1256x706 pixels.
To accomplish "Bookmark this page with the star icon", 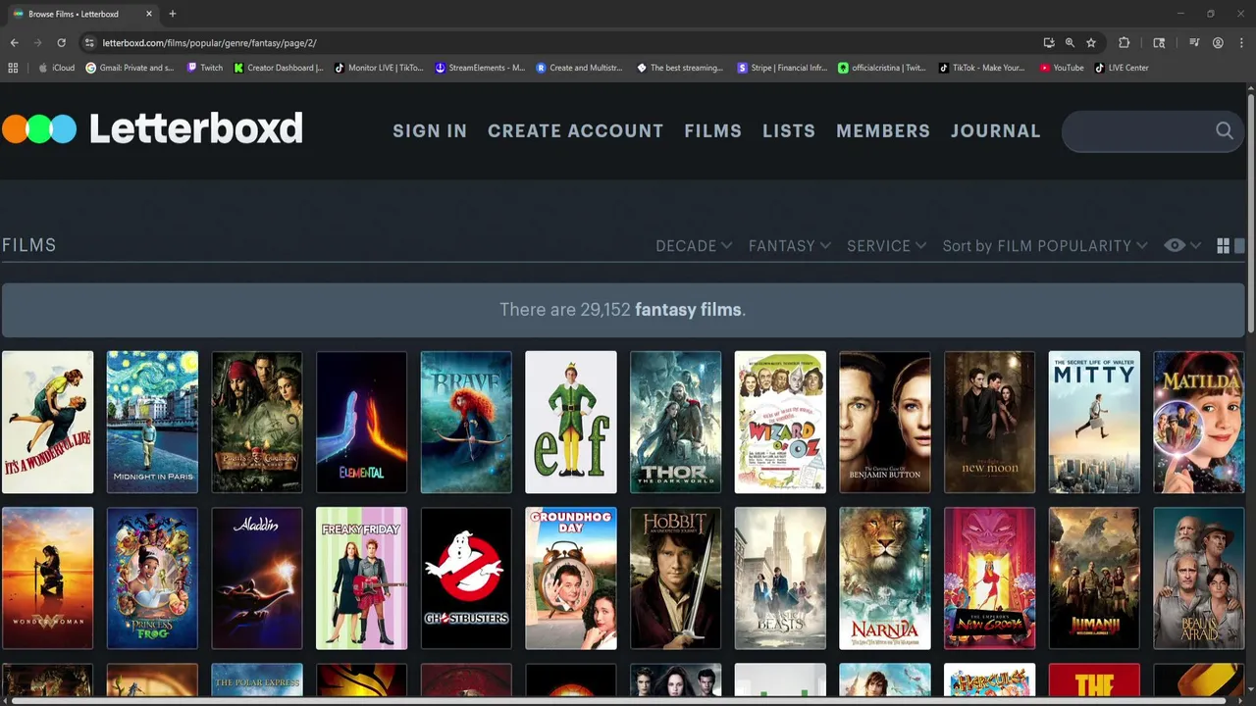I will [x=1090, y=43].
